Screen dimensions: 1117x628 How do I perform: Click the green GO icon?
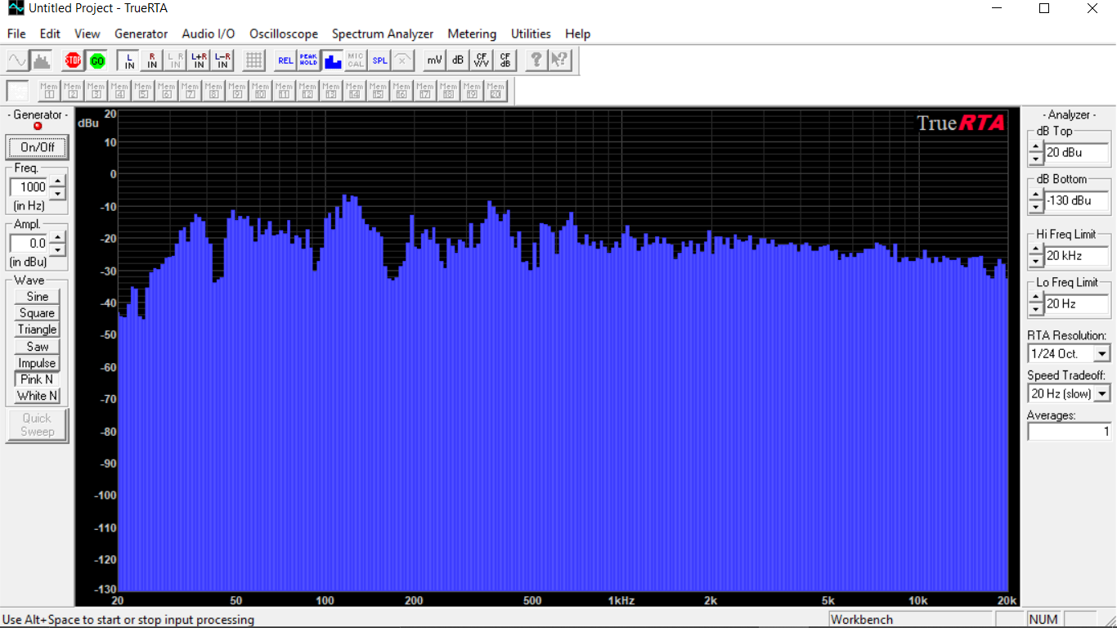click(x=96, y=61)
